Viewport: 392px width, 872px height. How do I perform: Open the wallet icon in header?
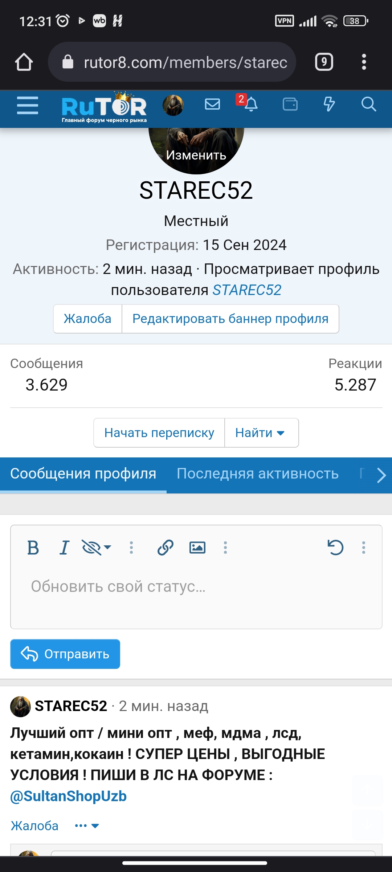point(290,105)
